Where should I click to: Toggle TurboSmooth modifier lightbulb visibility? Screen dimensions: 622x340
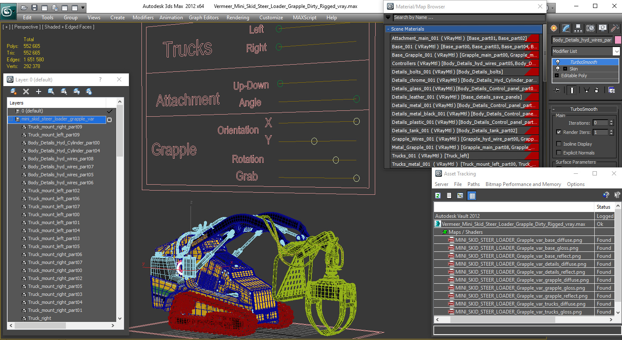(558, 62)
